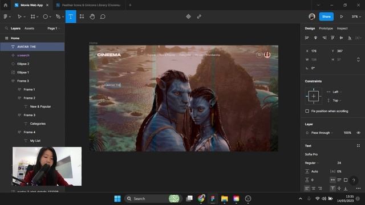Click the font size 24 field
This screenshot has height=205, width=365.
point(339,163)
